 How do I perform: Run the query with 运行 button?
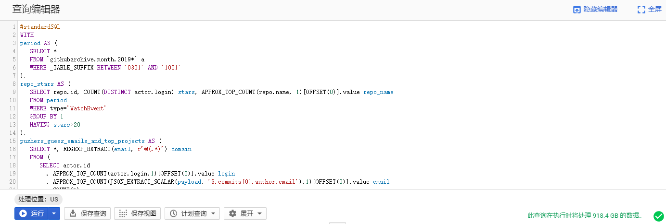tap(32, 213)
